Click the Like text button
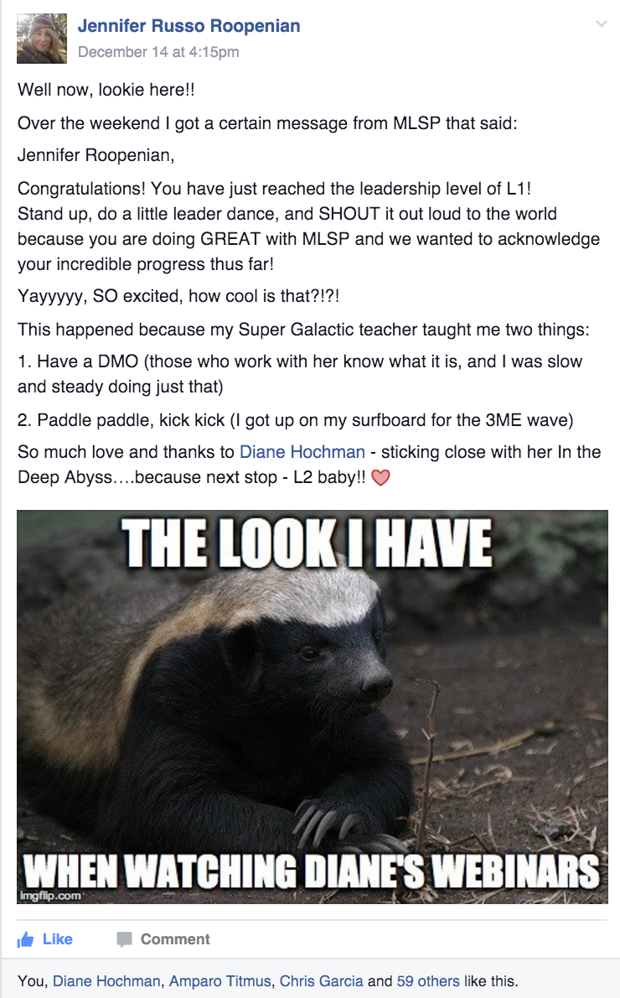 pos(57,939)
